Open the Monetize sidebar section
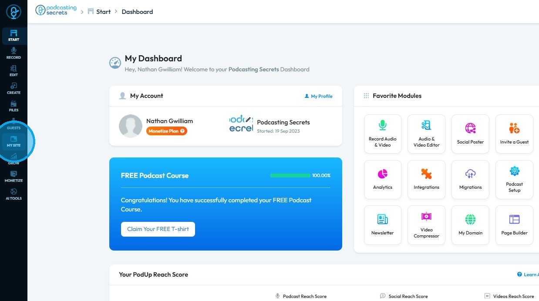Viewport: 539px width, 301px height. pos(13,177)
